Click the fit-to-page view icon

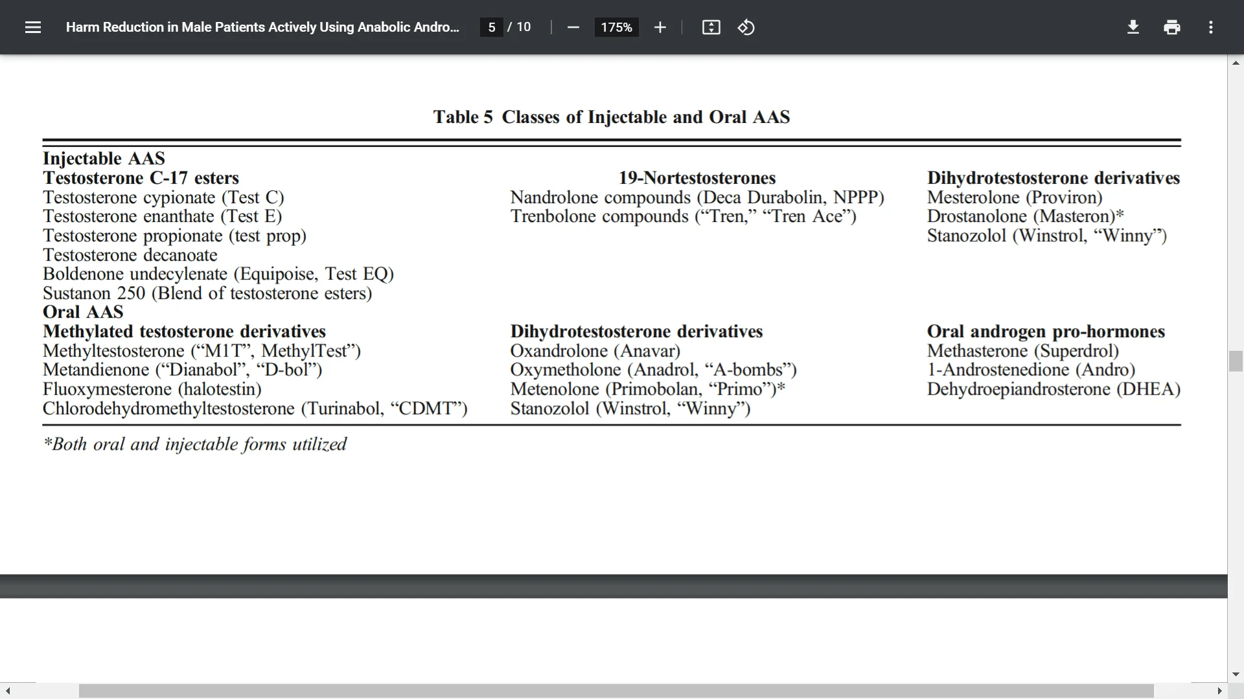[711, 27]
